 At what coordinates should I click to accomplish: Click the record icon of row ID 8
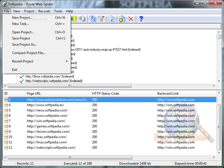coord(6,126)
